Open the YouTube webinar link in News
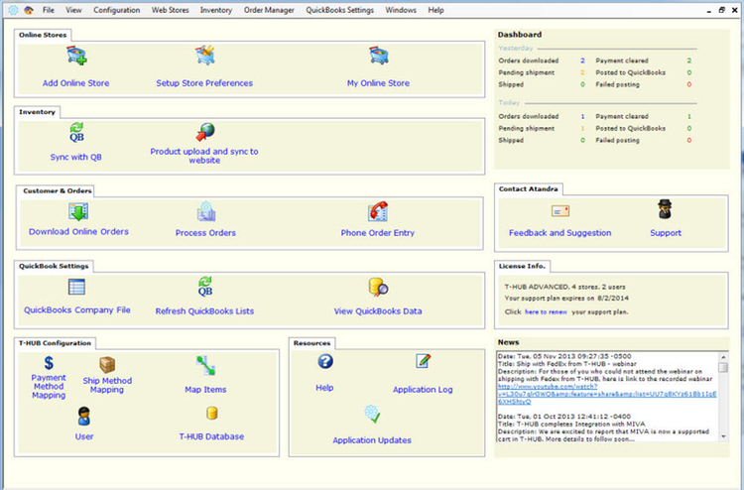 pos(607,394)
